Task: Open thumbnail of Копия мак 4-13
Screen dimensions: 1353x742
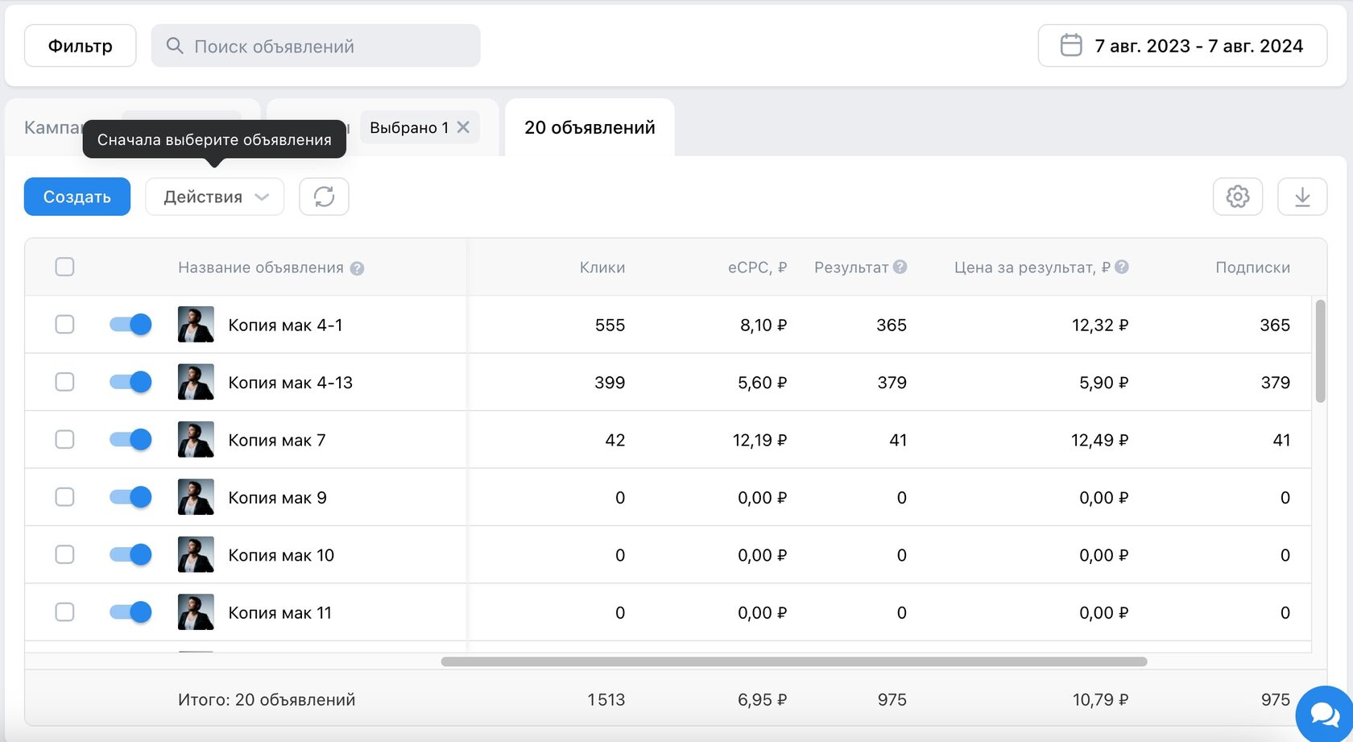Action: pyautogui.click(x=196, y=382)
